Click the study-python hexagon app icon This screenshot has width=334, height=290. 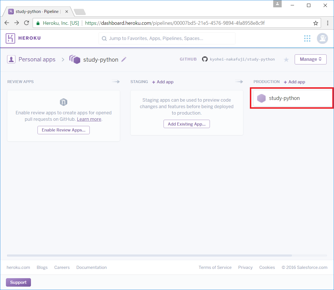[261, 98]
